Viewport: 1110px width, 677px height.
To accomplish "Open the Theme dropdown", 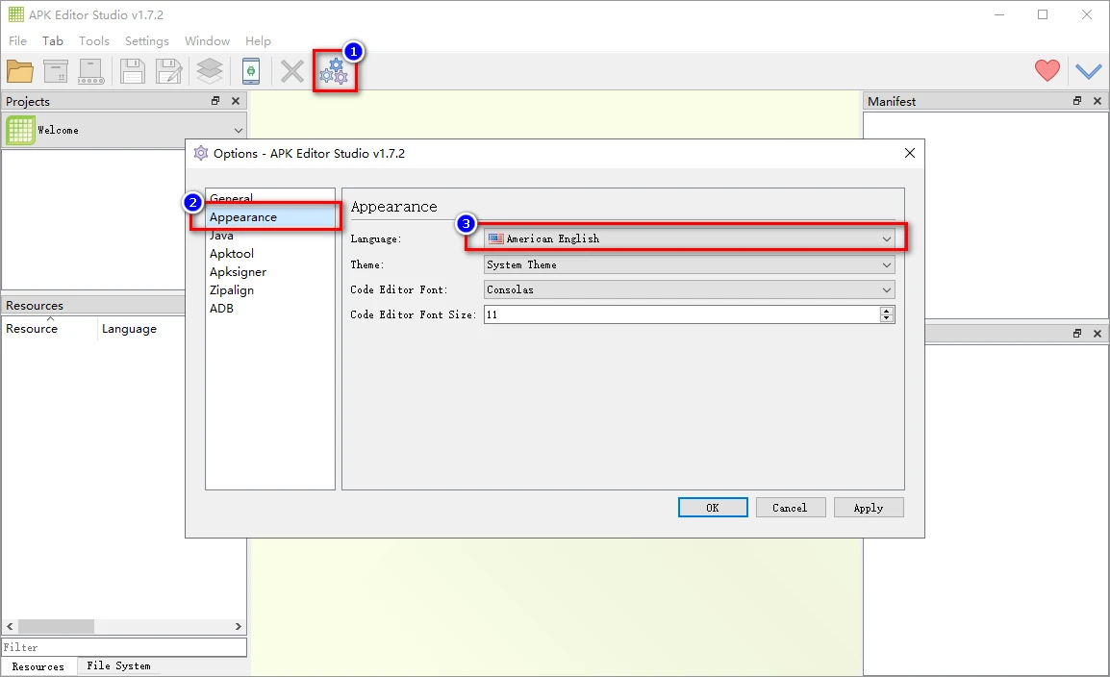I will [x=689, y=264].
